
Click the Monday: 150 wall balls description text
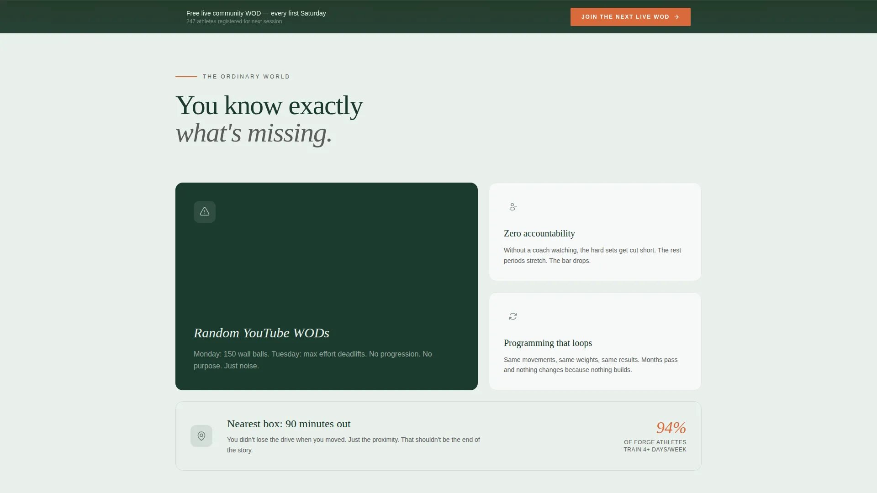pos(313,360)
